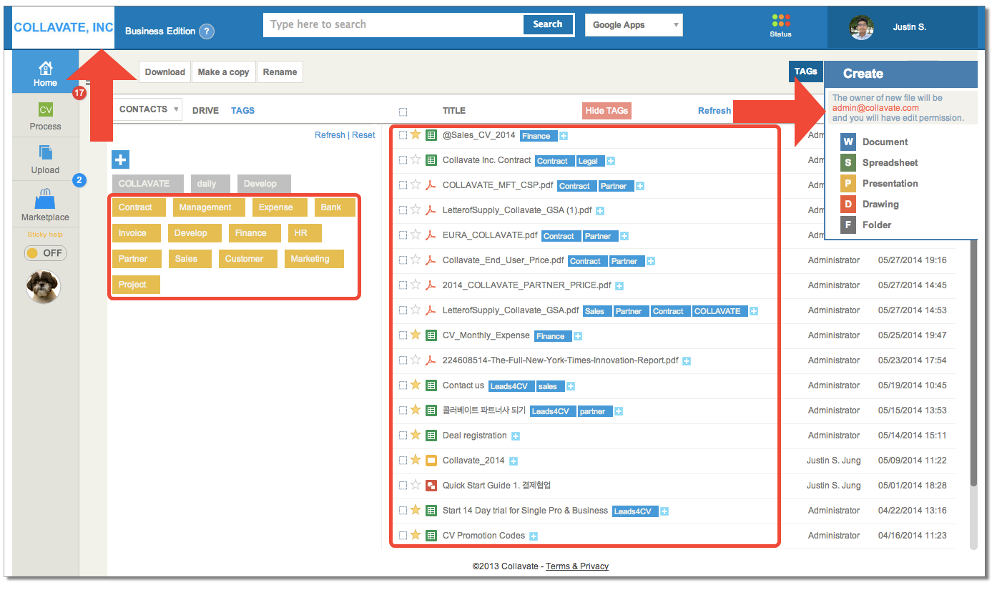
Task: Check the box for @Sales_CV_2014
Action: point(403,135)
